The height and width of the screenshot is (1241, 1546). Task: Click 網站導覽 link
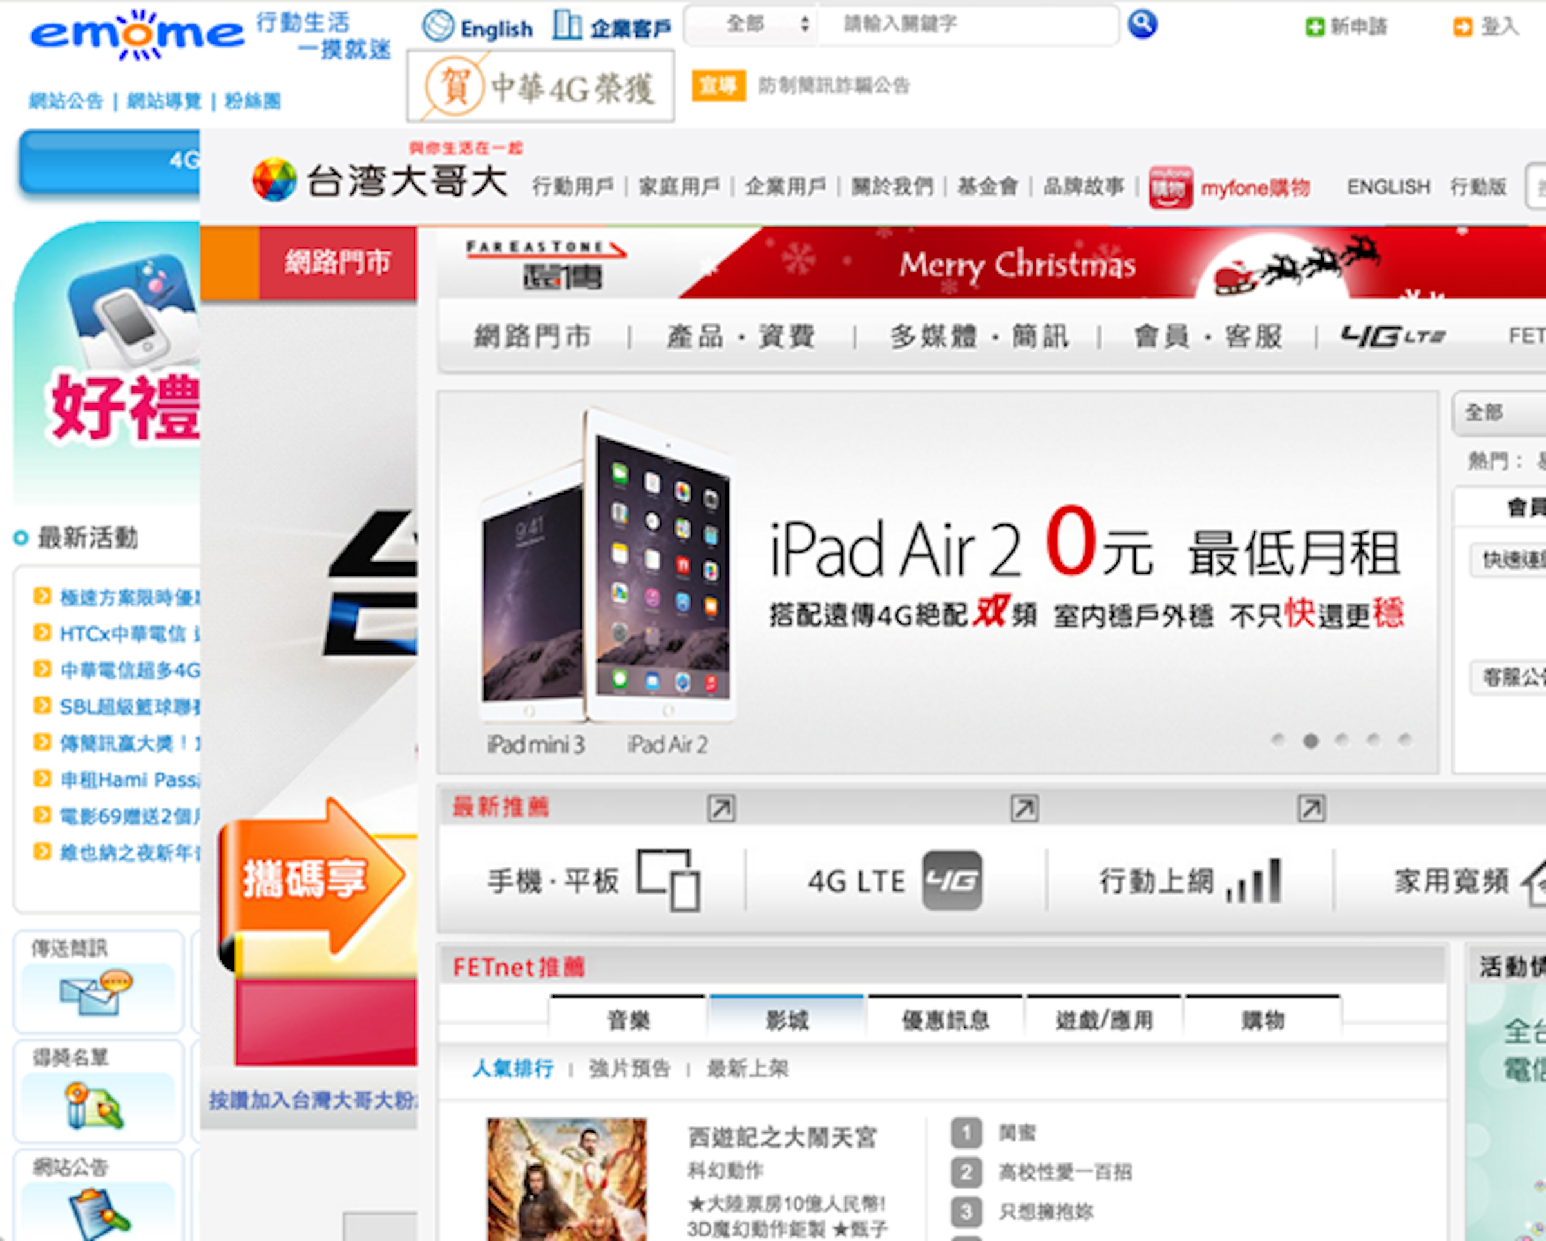click(164, 101)
